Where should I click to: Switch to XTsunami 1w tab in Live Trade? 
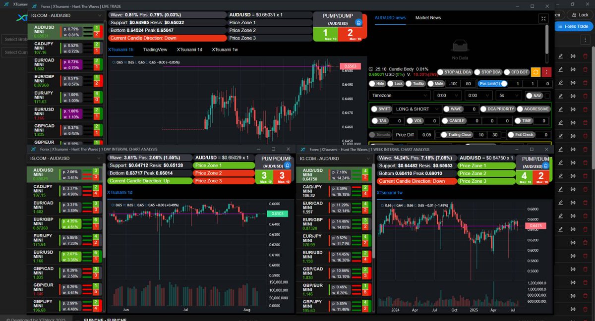[x=225, y=50]
